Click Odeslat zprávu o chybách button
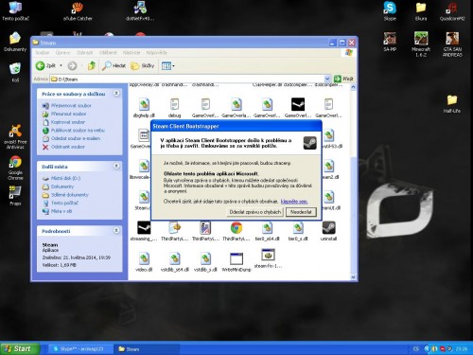This screenshot has height=355, width=473. pos(255,212)
